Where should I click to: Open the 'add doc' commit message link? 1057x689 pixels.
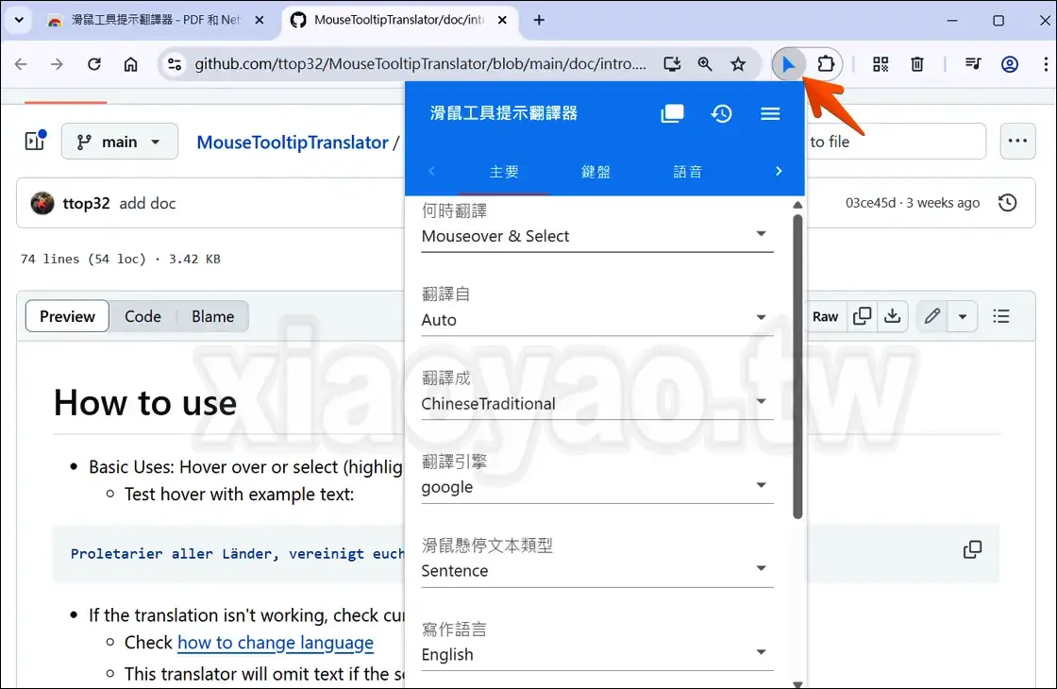click(147, 203)
